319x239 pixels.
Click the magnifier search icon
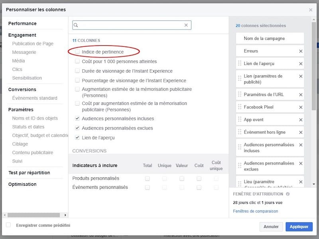point(76,25)
